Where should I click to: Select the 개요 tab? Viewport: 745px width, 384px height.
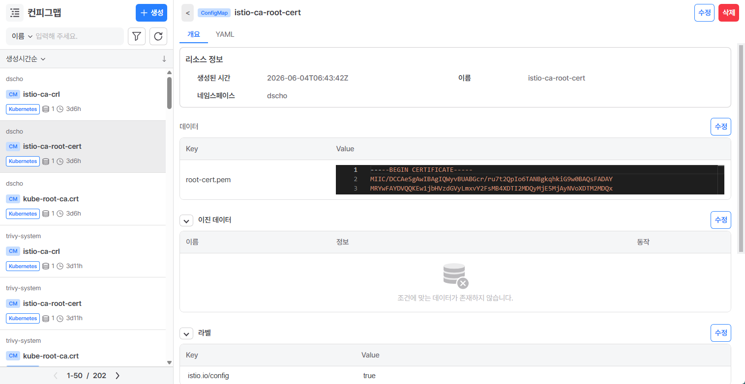coord(194,34)
